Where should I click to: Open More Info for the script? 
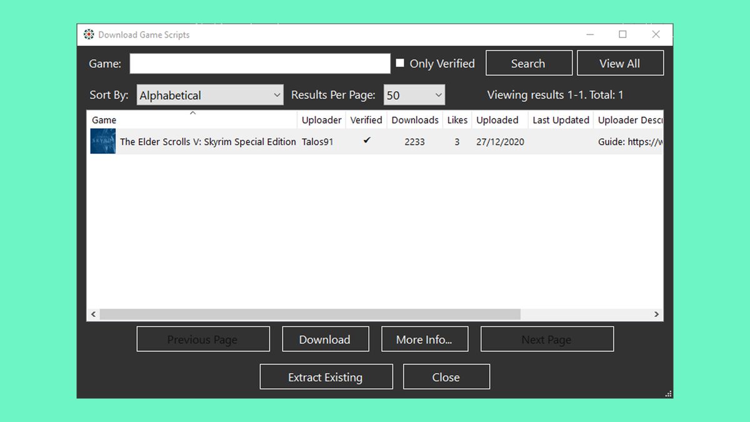424,339
